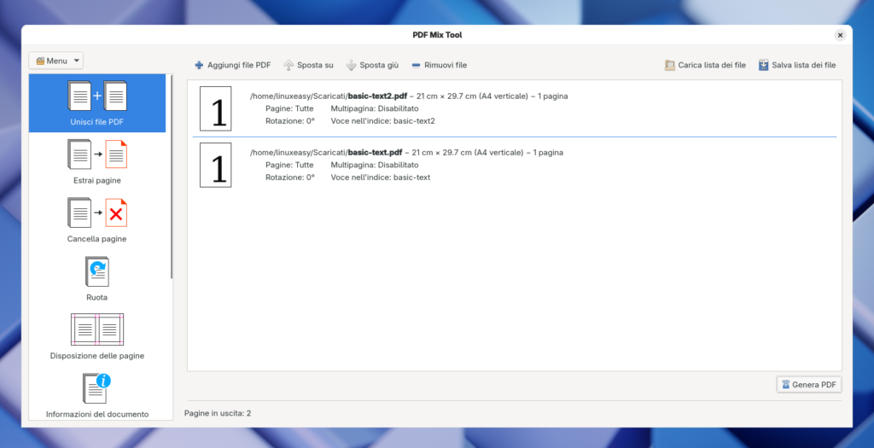Choose the Ruota rotate tool icon
This screenshot has width=874, height=448.
(97, 271)
